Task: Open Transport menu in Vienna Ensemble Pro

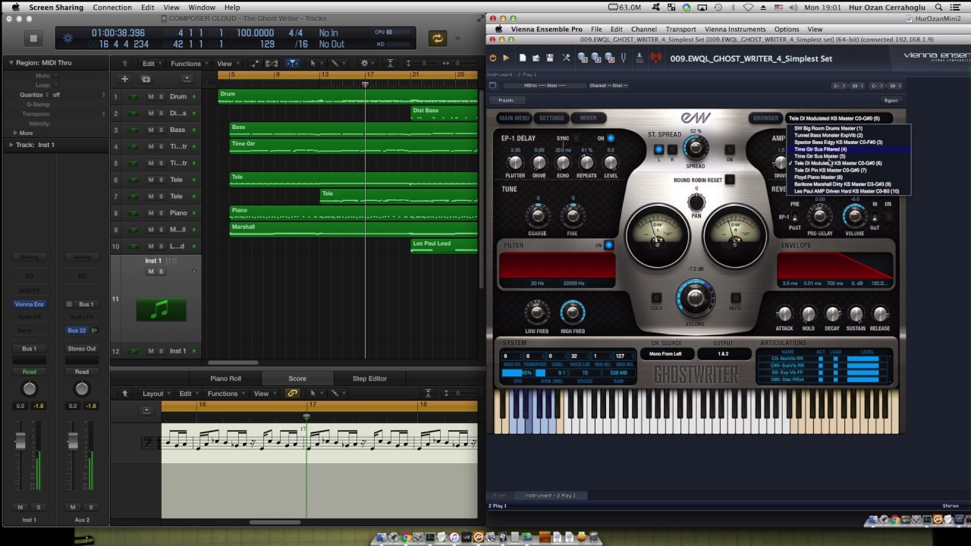Action: (x=680, y=30)
